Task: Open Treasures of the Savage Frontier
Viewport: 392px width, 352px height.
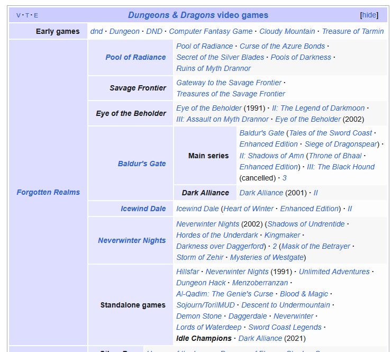Action: (x=231, y=94)
